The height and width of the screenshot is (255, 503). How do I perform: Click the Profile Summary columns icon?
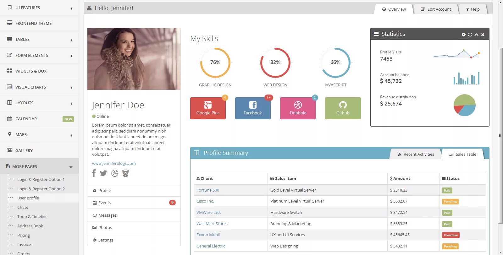[196, 153]
